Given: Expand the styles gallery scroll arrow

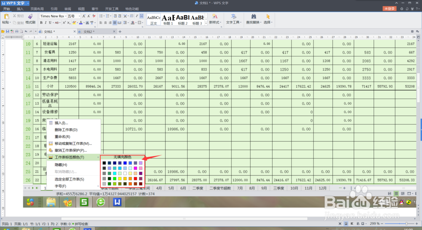Looking at the screenshot, I should click(206, 23).
